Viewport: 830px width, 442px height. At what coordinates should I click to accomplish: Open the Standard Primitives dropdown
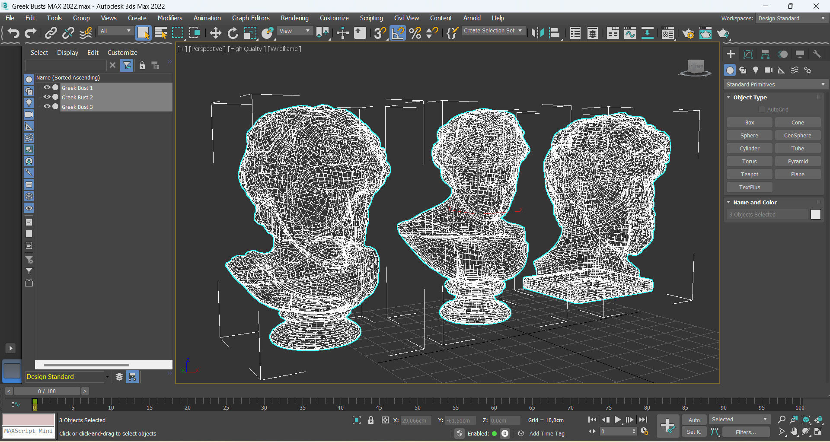(x=776, y=84)
